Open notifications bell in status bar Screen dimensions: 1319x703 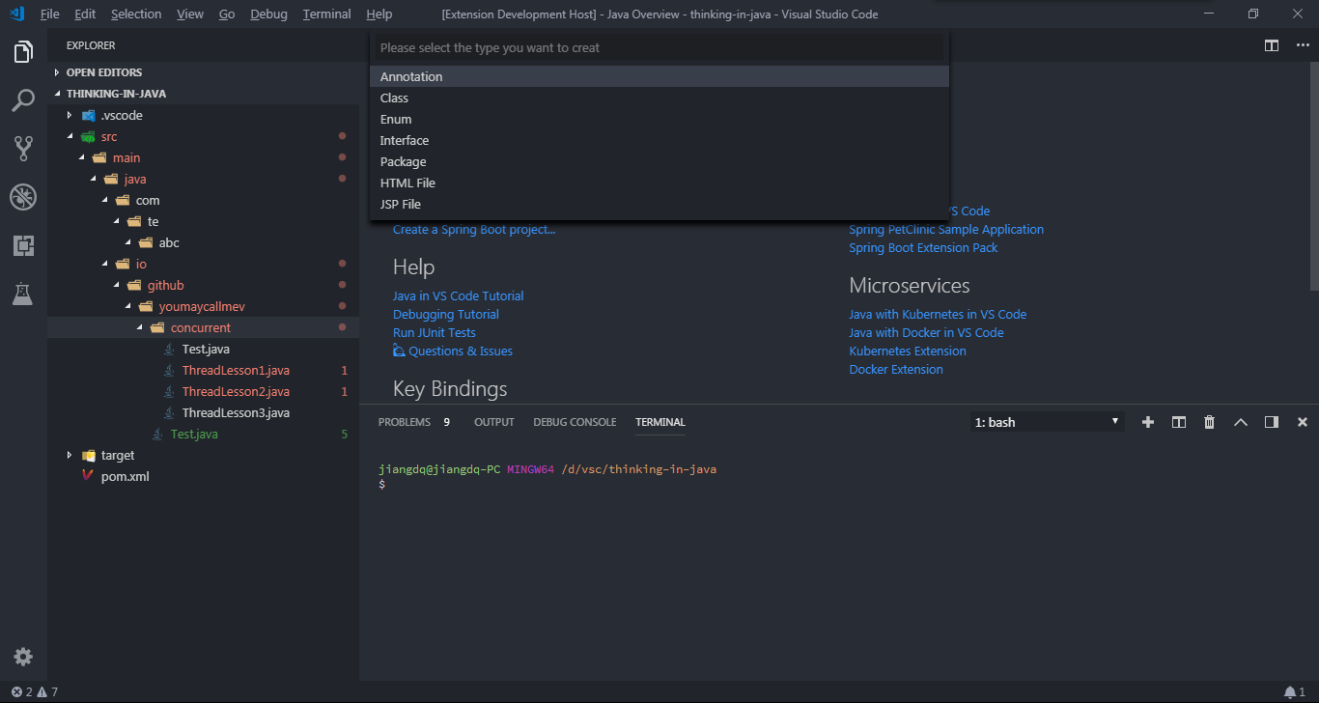click(1294, 692)
